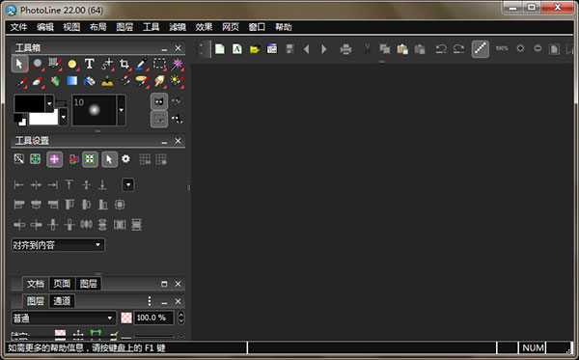Toggle the cat-face mask mode button
The height and width of the screenshot is (360, 579).
click(x=159, y=101)
